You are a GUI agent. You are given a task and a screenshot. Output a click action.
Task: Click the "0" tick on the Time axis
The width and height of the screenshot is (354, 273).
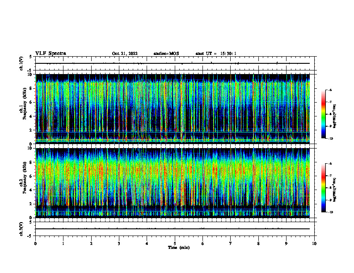[x=35, y=244]
